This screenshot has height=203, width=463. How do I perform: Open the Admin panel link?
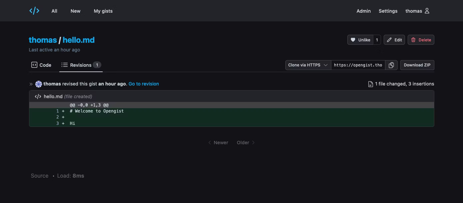[x=364, y=11]
